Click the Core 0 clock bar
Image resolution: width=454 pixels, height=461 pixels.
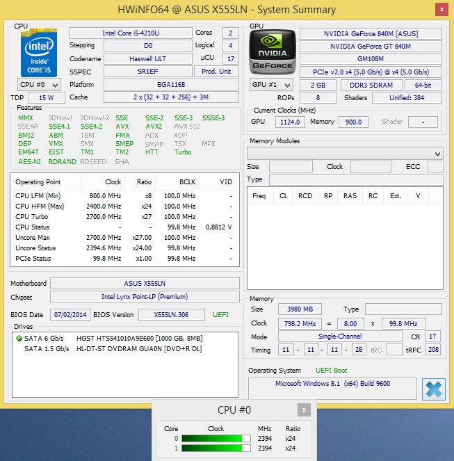(216, 438)
